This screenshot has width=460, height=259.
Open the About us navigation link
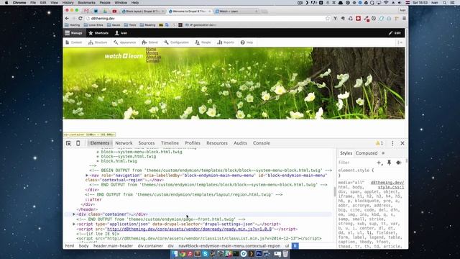(x=153, y=57)
